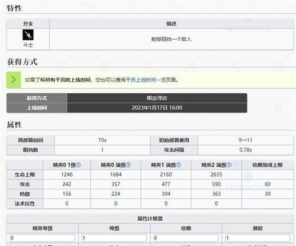Click the 2635 HP value
Image resolution: width=296 pixels, height=246 pixels.
[216, 175]
